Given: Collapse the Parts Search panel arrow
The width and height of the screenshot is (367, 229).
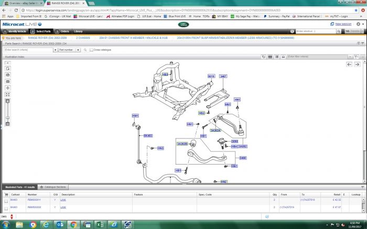Looking at the screenshot, I should [363, 43].
